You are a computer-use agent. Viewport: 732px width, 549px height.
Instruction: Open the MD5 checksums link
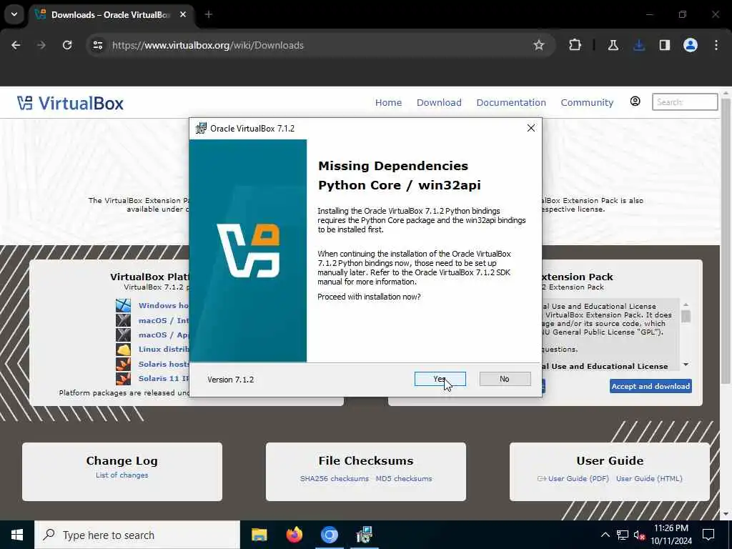pyautogui.click(x=404, y=478)
